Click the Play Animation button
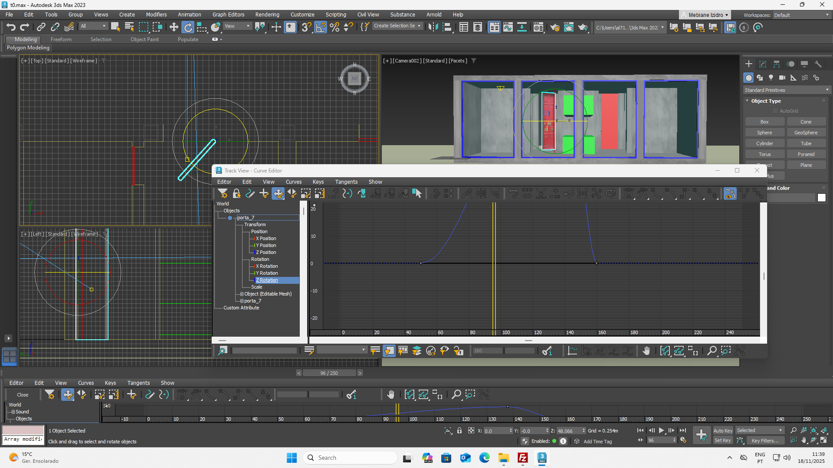This screenshot has width=833, height=468. (x=661, y=430)
